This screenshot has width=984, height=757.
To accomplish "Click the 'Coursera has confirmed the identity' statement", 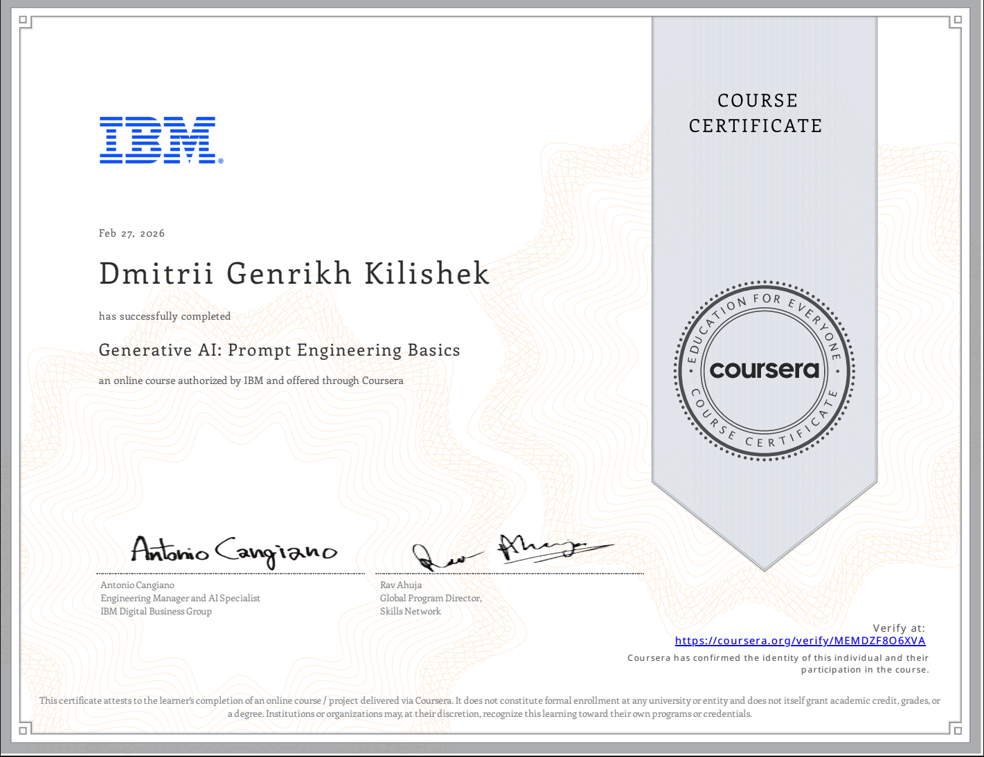I will click(x=778, y=658).
